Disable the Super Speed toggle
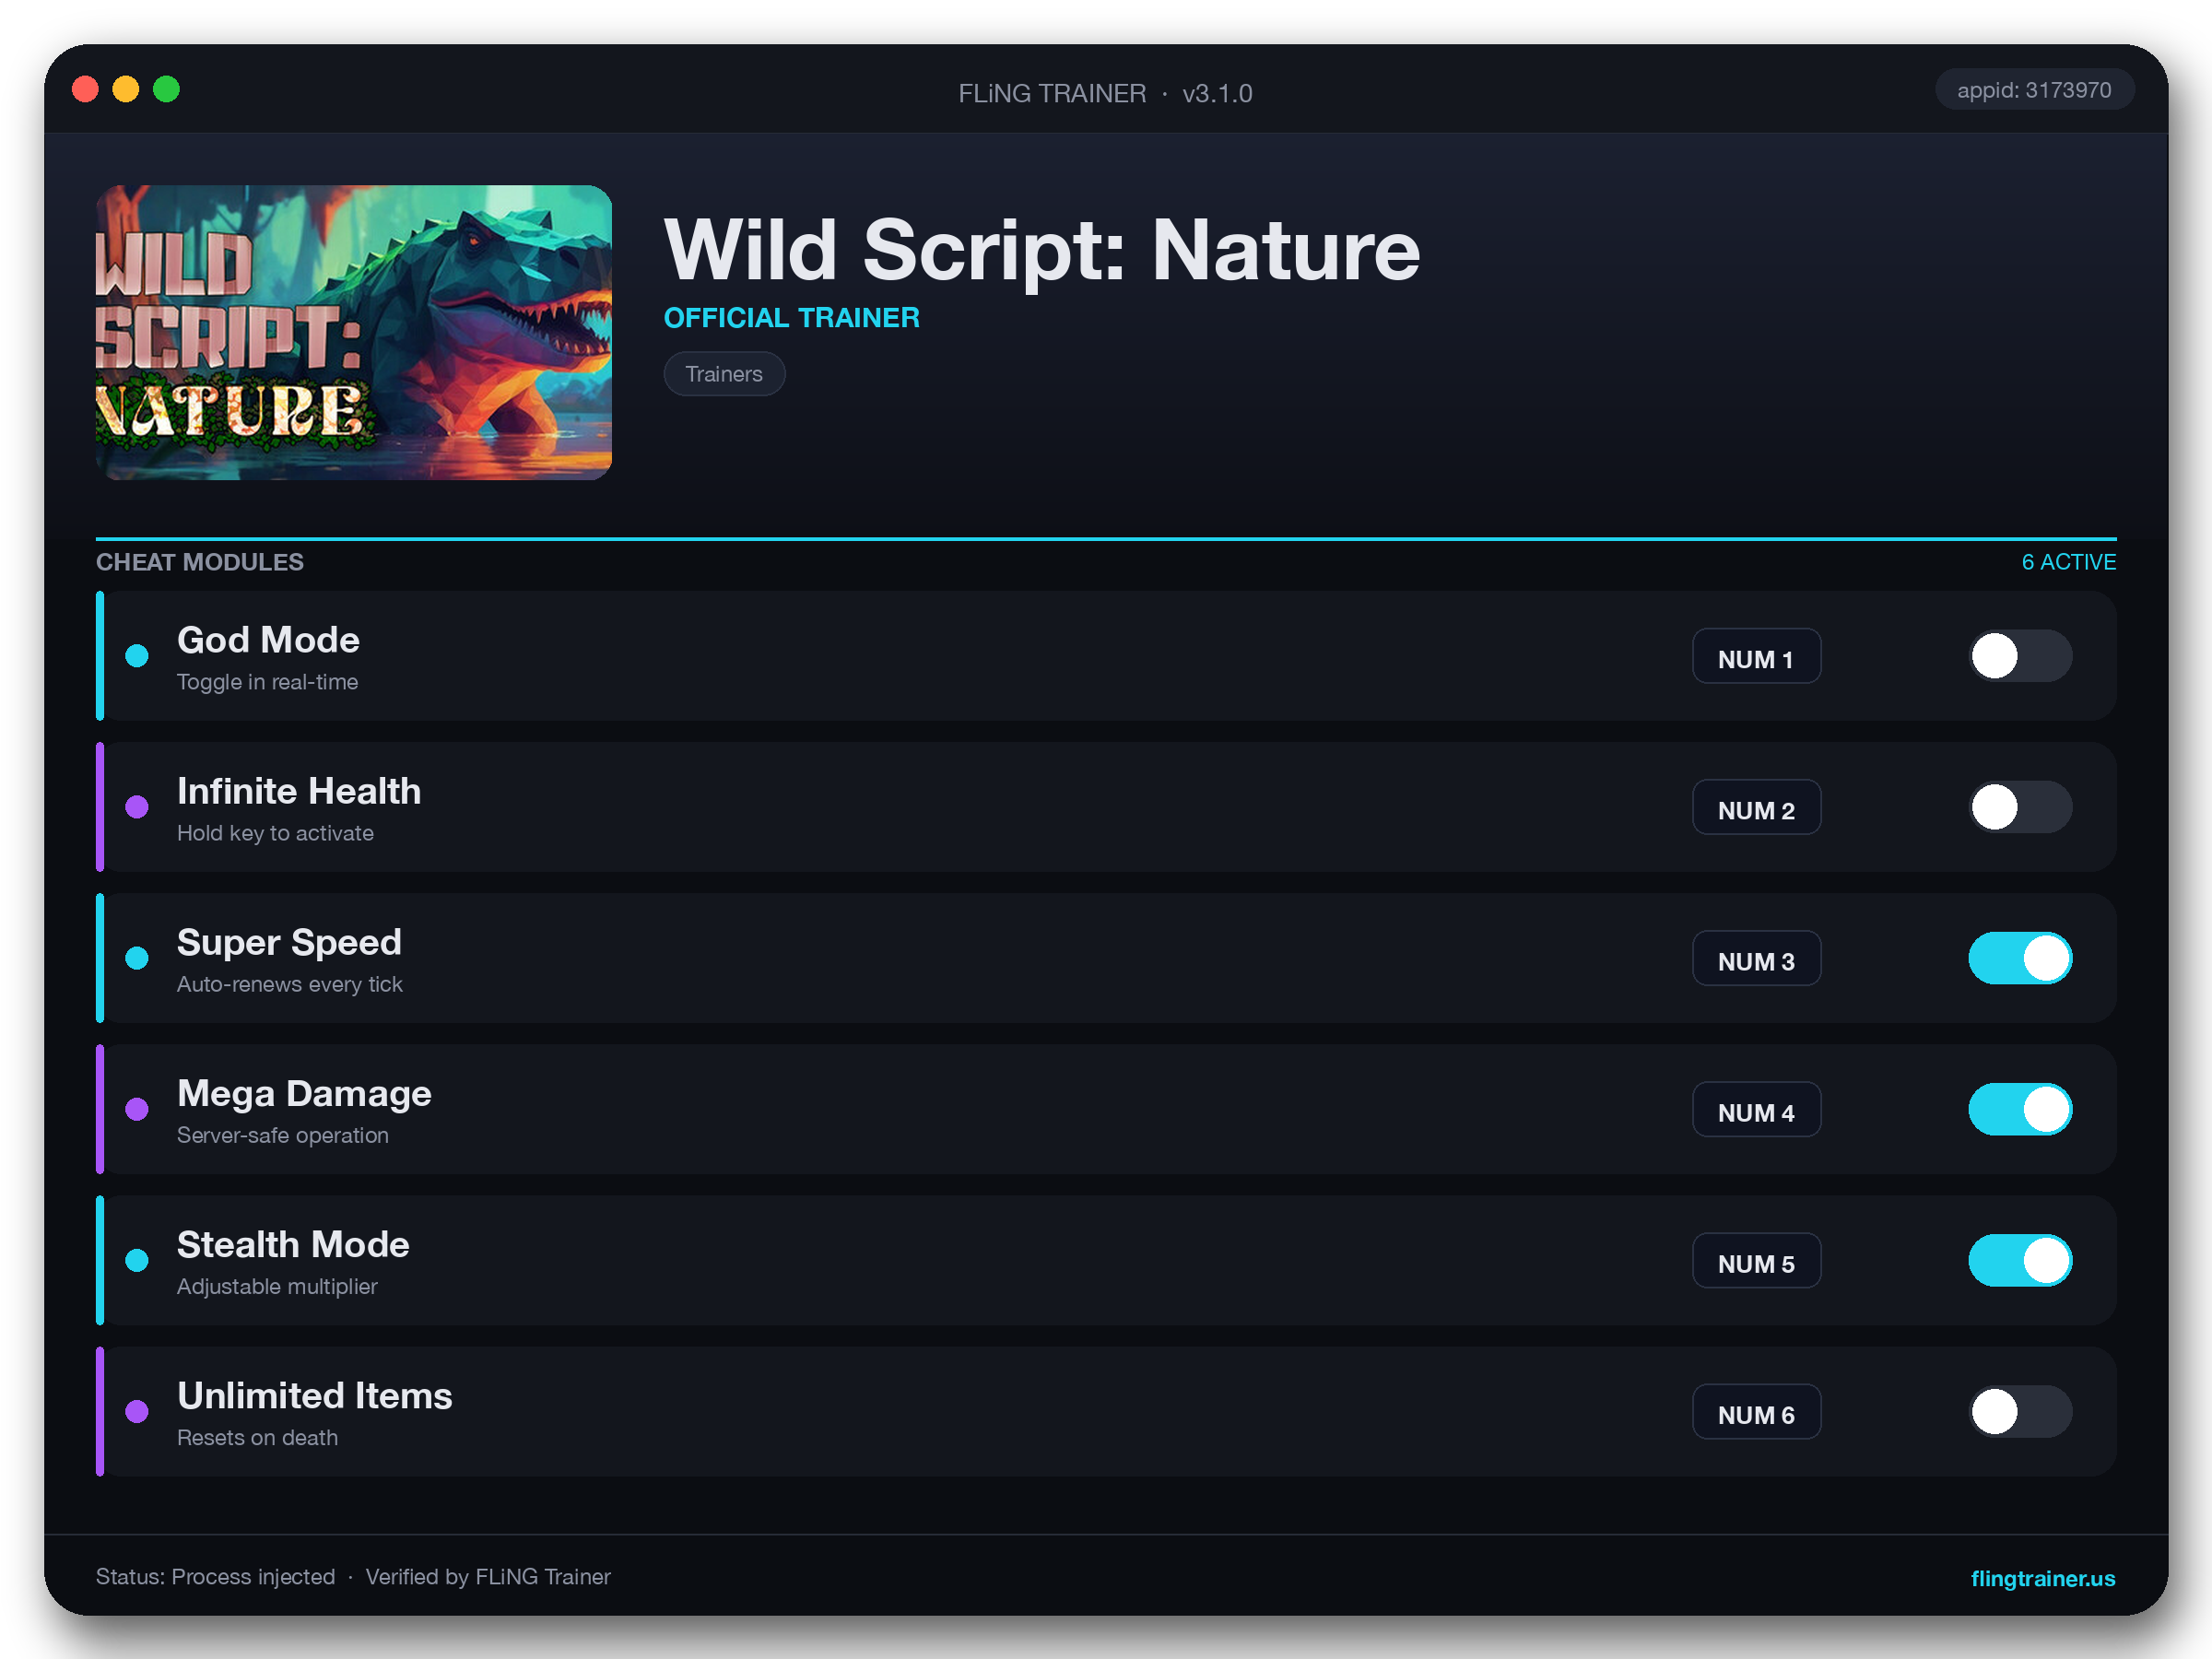 point(2020,958)
